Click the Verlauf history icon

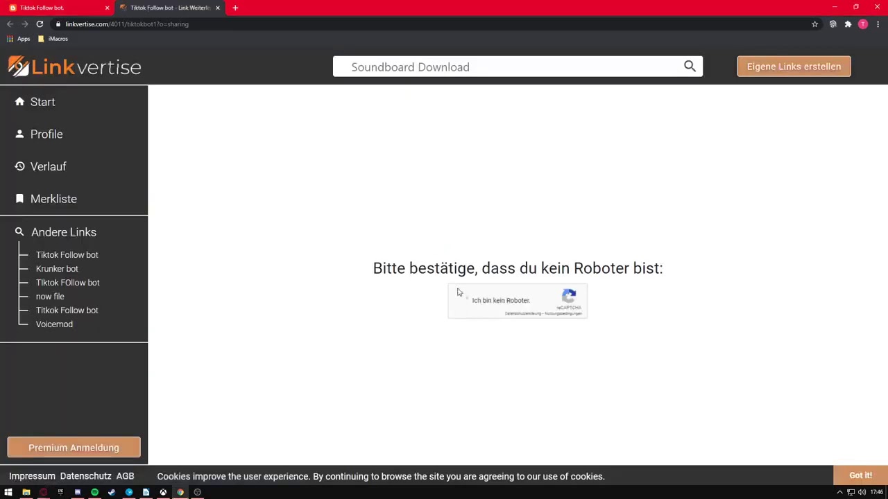[x=19, y=166]
